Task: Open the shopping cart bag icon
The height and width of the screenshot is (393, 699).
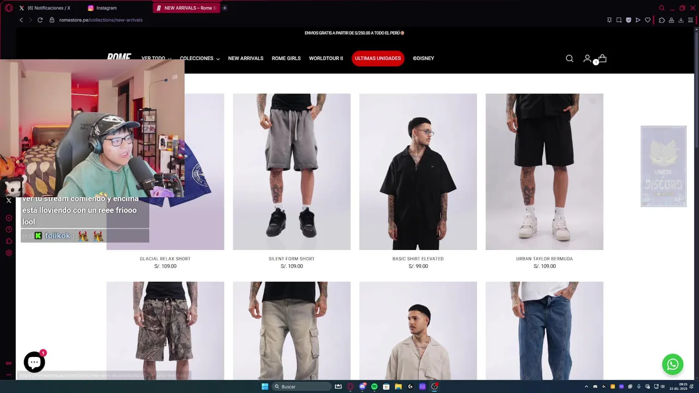Action: pyautogui.click(x=602, y=58)
